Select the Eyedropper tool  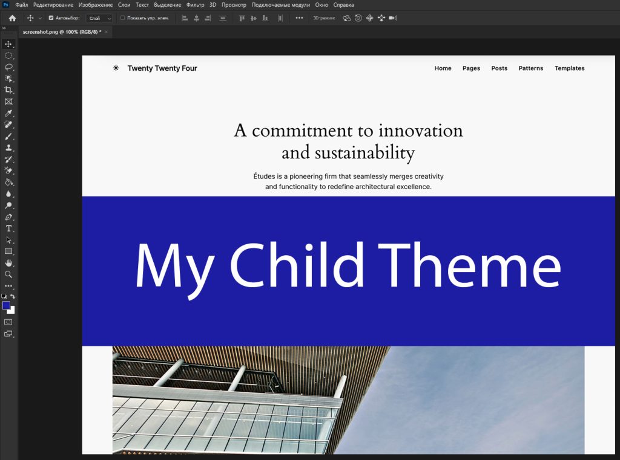8,113
